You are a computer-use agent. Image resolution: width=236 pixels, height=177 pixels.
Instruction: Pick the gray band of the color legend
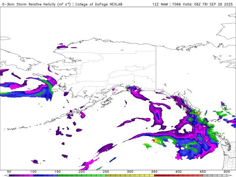(x=215, y=176)
